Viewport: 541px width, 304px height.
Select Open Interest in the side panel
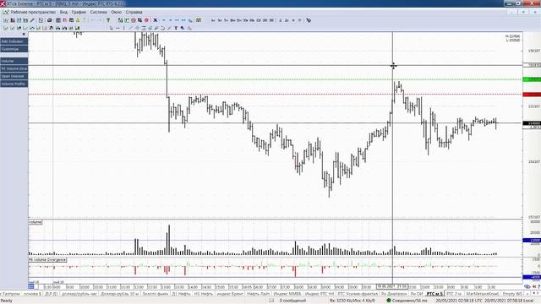[14, 76]
